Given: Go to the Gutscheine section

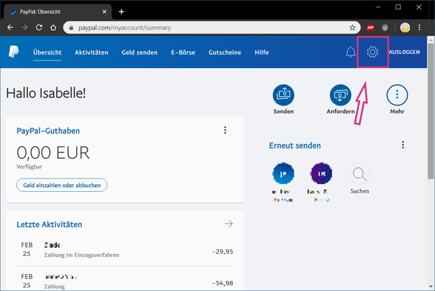Looking at the screenshot, I should click(x=225, y=52).
